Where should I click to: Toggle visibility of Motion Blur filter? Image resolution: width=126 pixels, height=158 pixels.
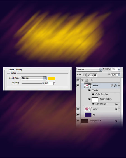[x=93, y=104]
